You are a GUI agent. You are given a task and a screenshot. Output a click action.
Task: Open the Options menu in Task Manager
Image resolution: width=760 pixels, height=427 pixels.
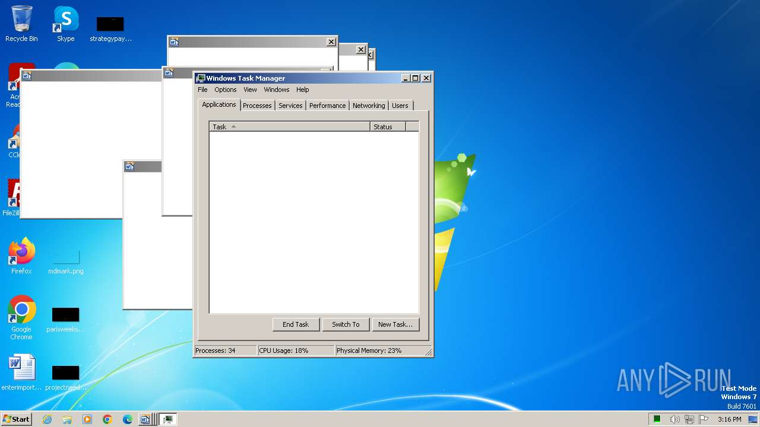coord(226,90)
